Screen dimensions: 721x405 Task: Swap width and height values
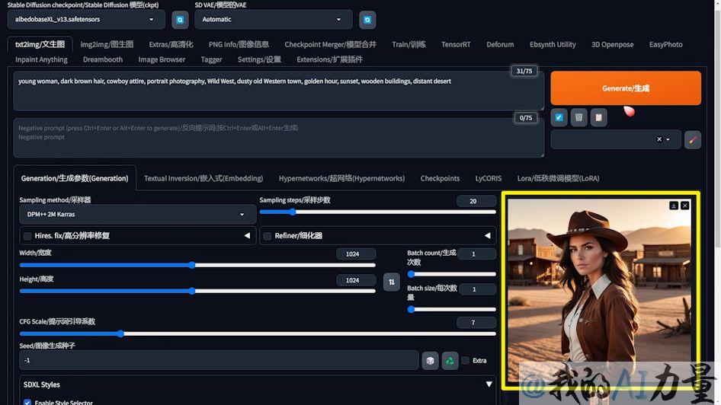pos(391,282)
